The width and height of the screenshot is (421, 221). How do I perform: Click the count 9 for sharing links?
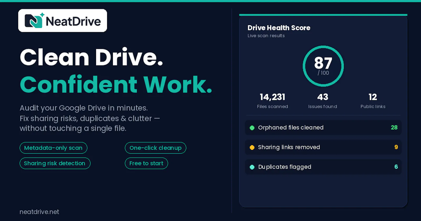(x=396, y=147)
